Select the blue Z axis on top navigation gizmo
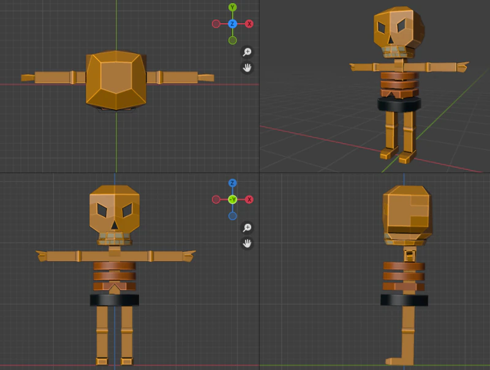The image size is (490, 370). (233, 23)
